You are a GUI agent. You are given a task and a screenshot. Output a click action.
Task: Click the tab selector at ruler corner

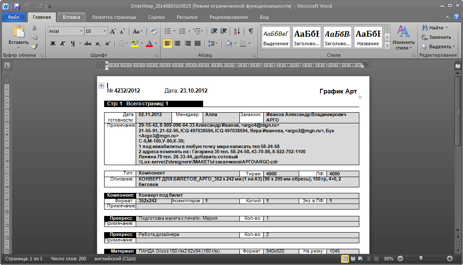7,65
